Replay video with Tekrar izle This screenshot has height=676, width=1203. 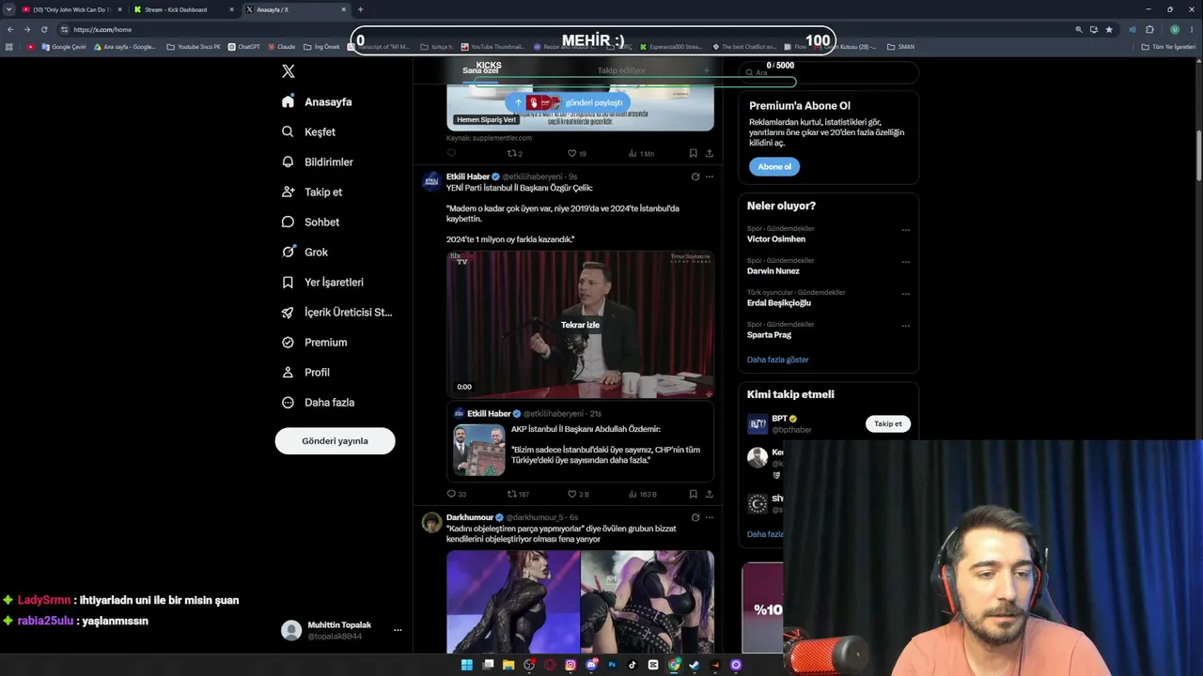580,325
